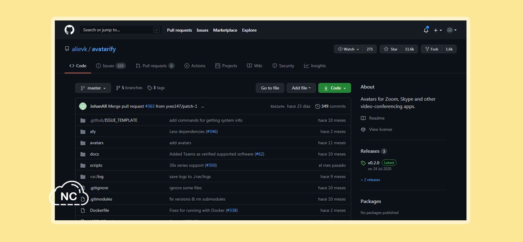Open Explore in top navigation
Screen dimensions: 523x242
(249, 30)
